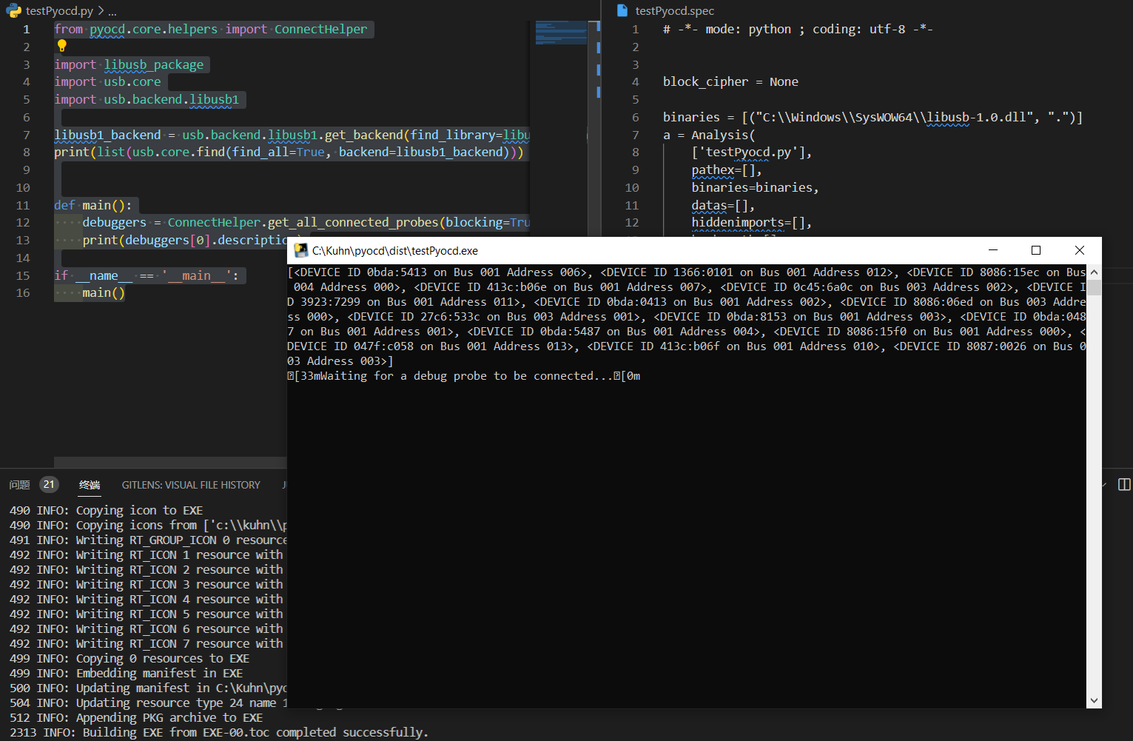Click the code minimap in testPyocd.py editor
The image size is (1133, 741).
(x=561, y=33)
